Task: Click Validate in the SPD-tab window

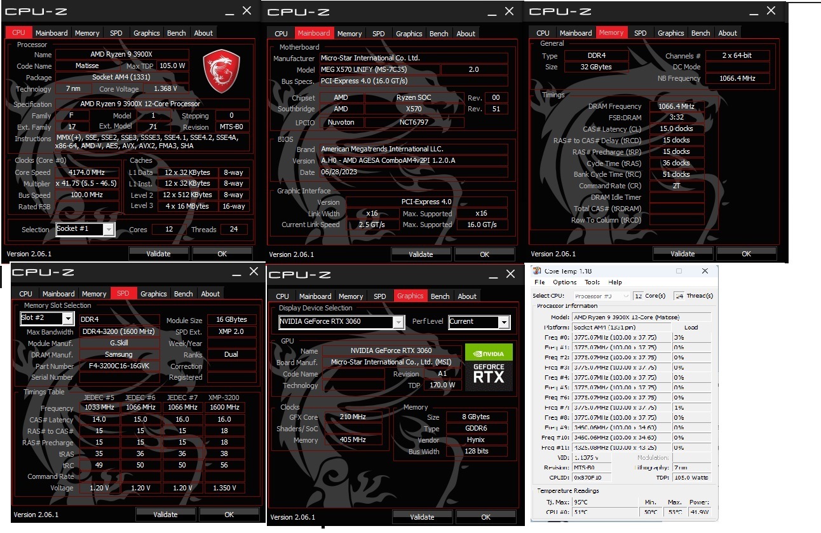Action: pos(165,514)
